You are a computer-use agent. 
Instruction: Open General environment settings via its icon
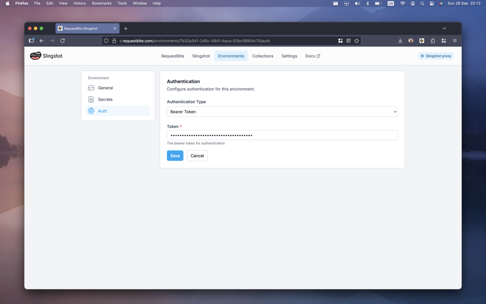pos(91,88)
